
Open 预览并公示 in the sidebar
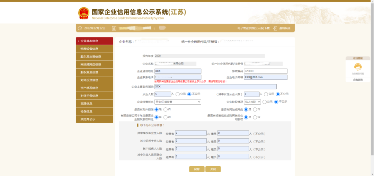pyautogui.click(x=94, y=119)
